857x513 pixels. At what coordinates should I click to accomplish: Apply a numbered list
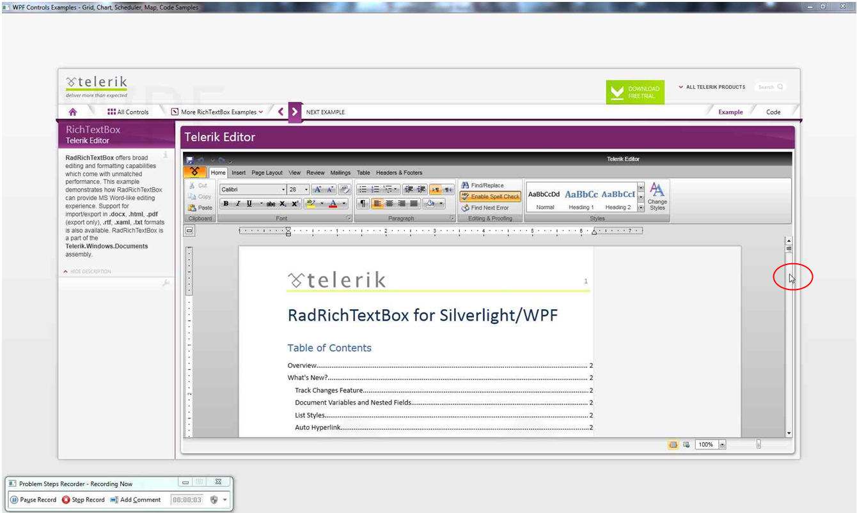(375, 190)
